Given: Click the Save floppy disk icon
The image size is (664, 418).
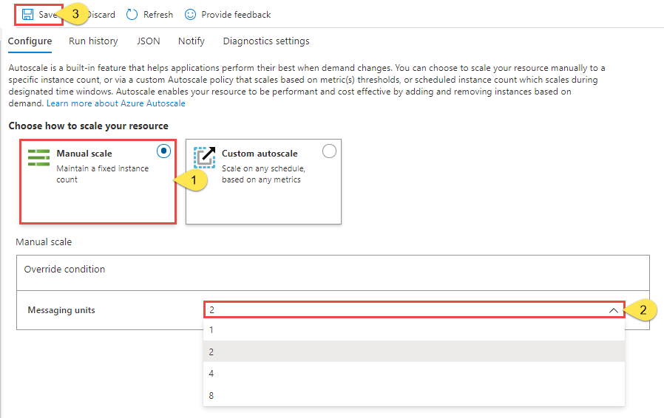Looking at the screenshot, I should pyautogui.click(x=27, y=14).
